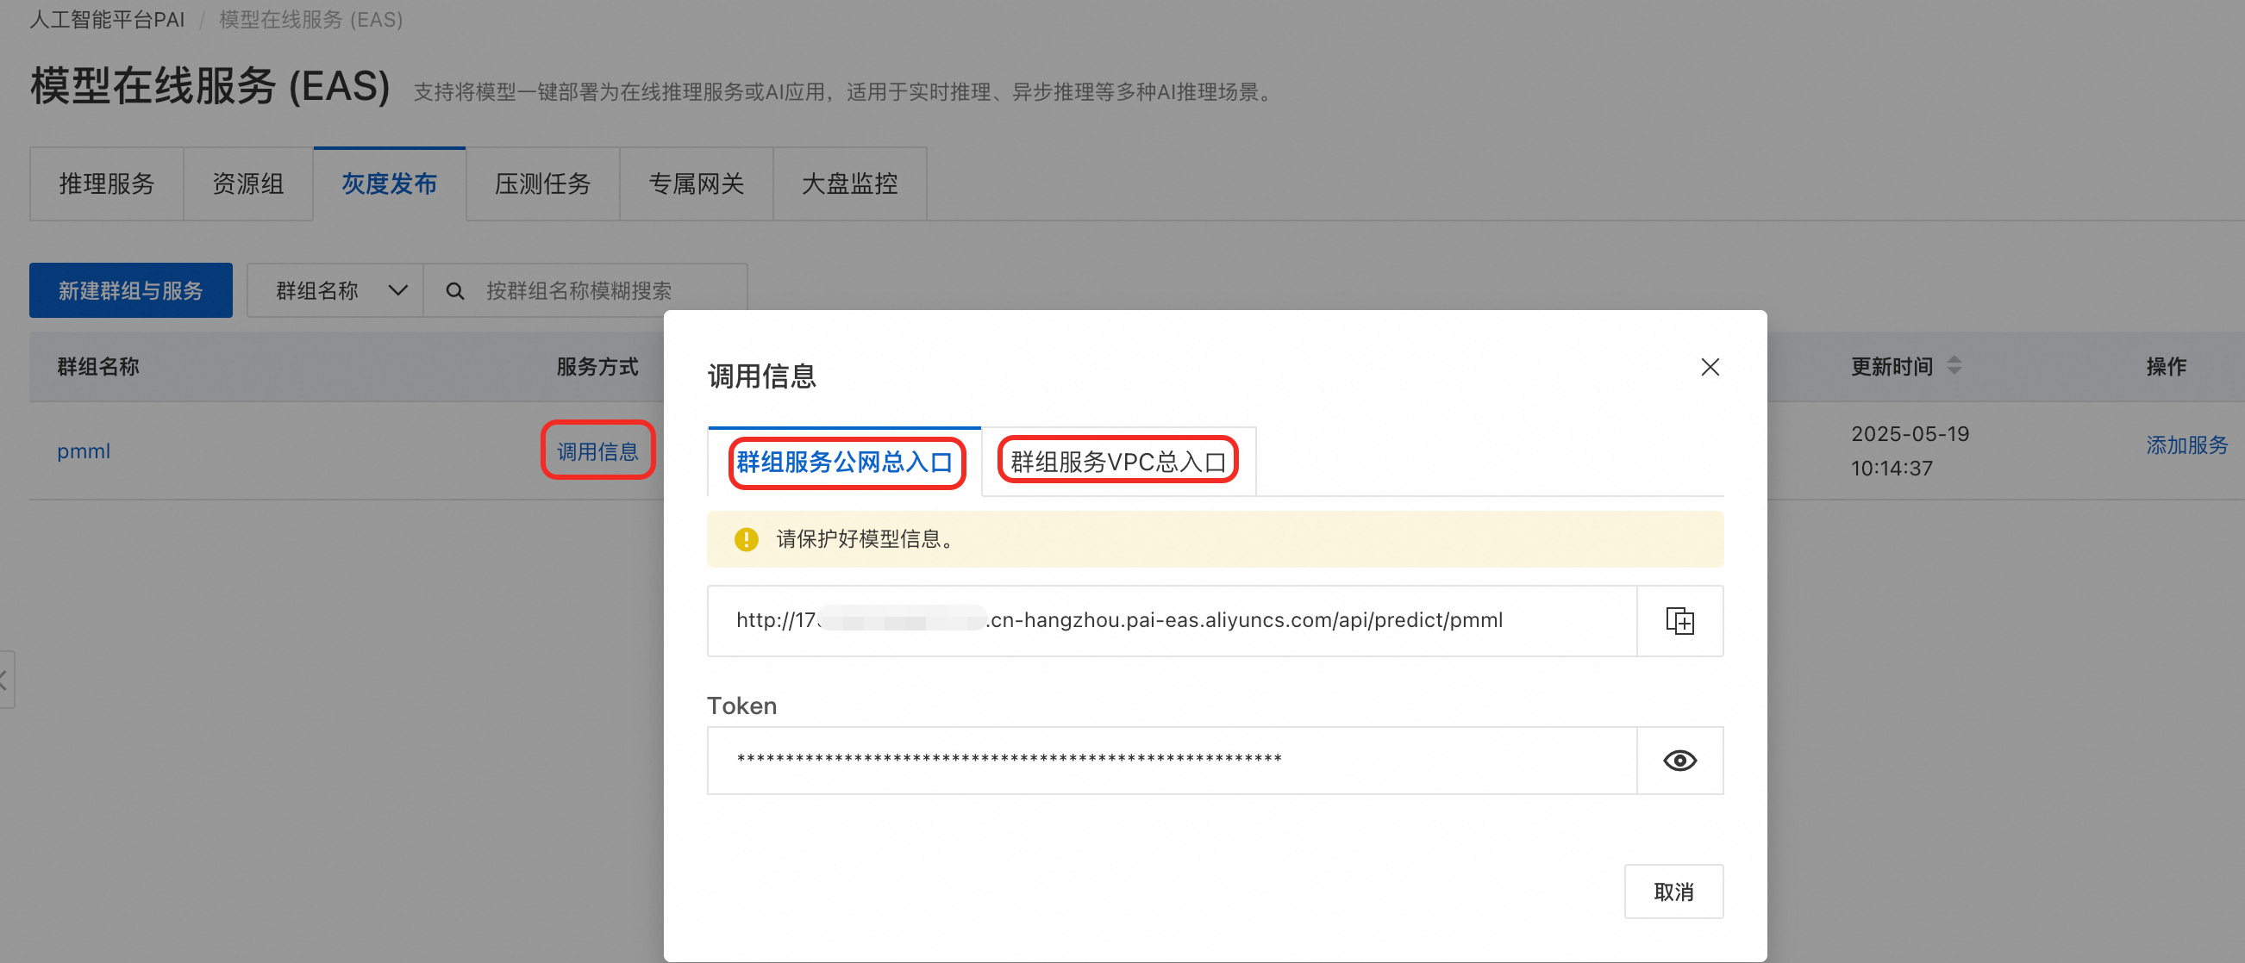The image size is (2245, 963).
Task: Click the yellow warning icon
Action: (745, 539)
